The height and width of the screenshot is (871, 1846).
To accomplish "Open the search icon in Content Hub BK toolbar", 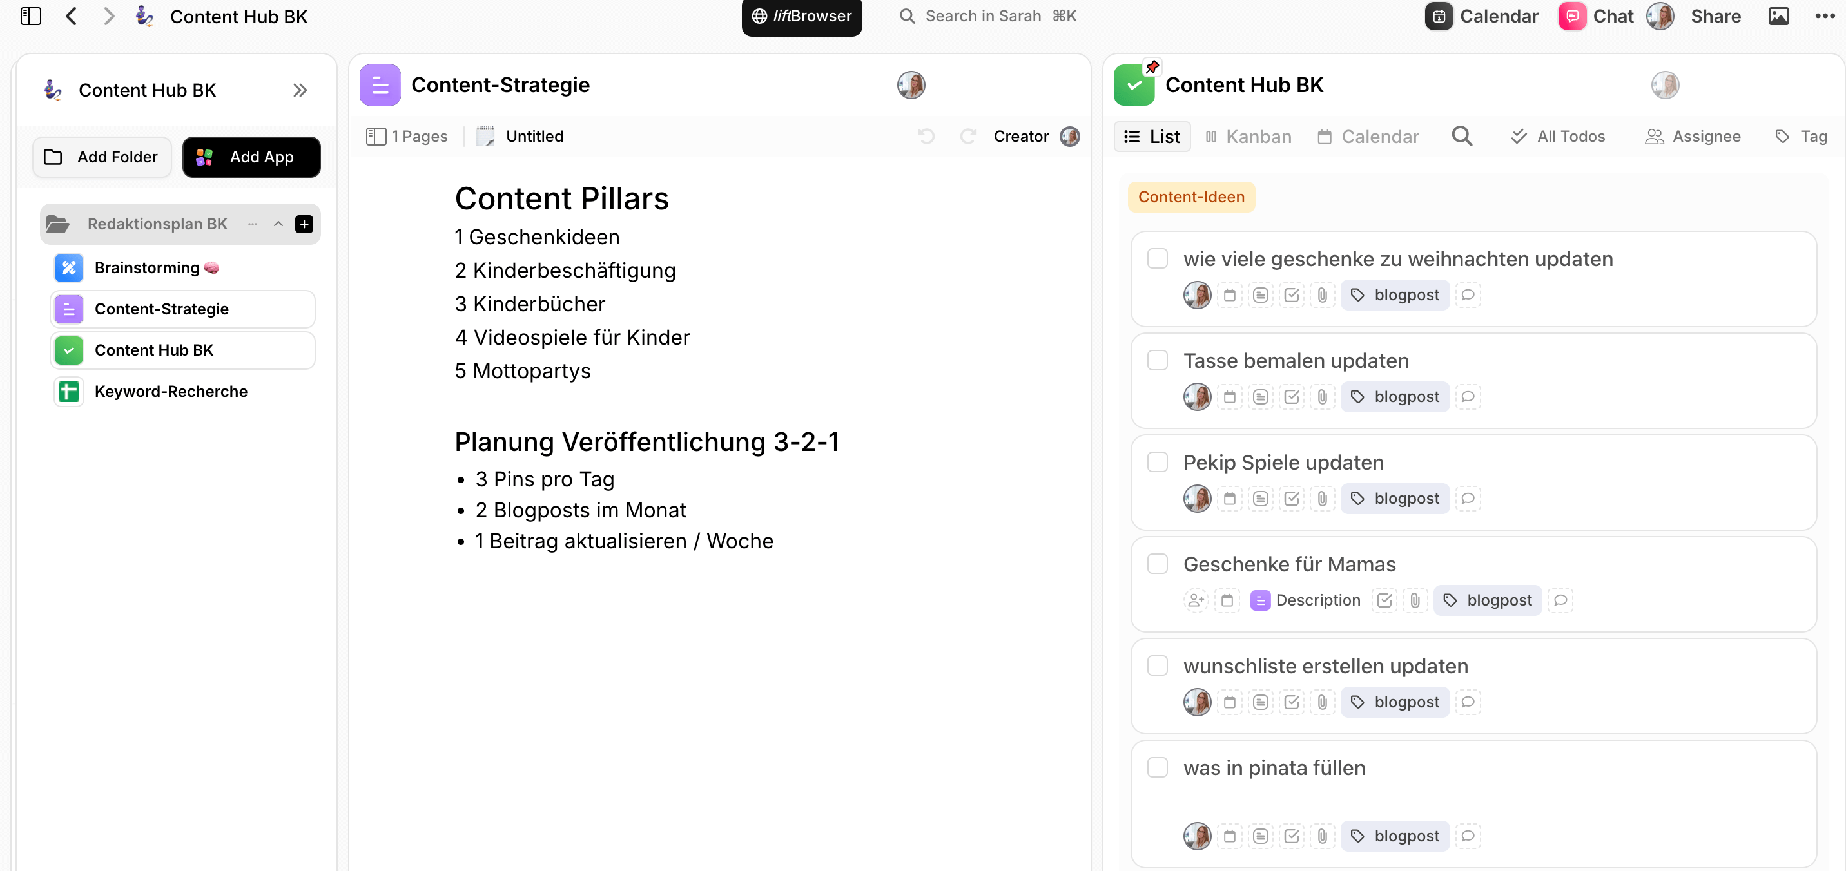I will pos(1462,136).
